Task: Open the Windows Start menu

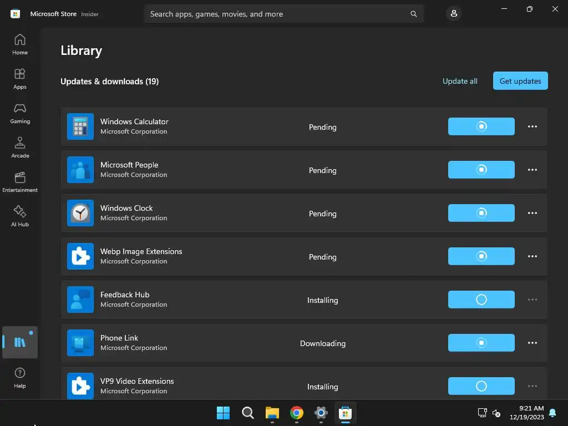Action: (x=223, y=413)
